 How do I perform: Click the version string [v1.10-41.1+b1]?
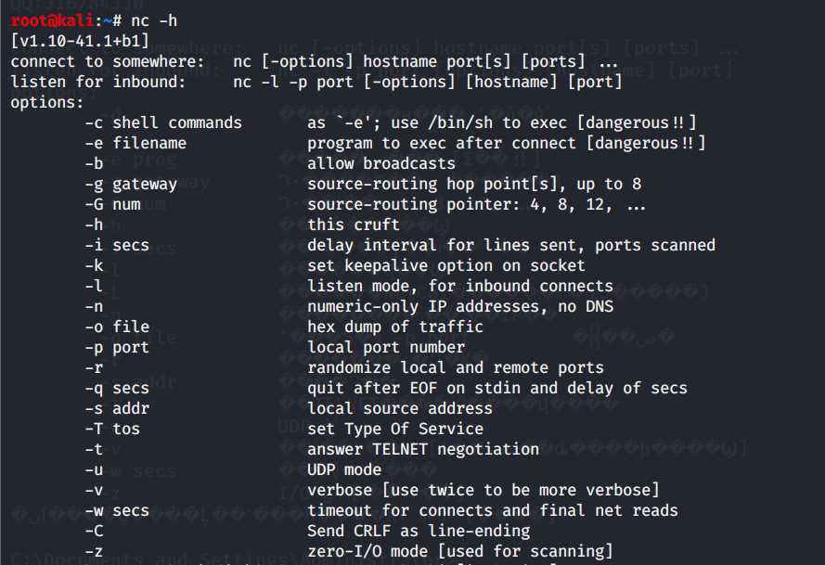click(80, 41)
